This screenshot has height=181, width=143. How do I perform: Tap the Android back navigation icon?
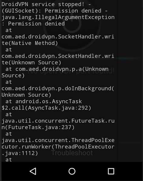coord(33,171)
